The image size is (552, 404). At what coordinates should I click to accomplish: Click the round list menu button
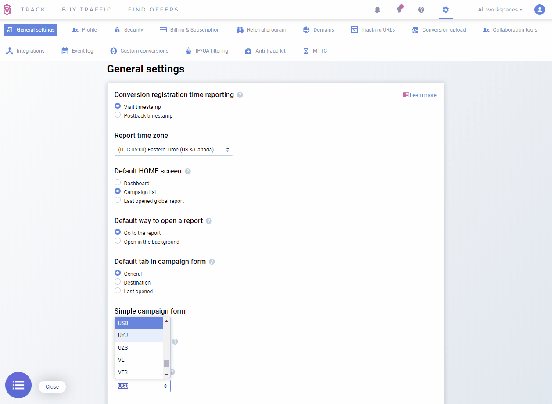[18, 385]
